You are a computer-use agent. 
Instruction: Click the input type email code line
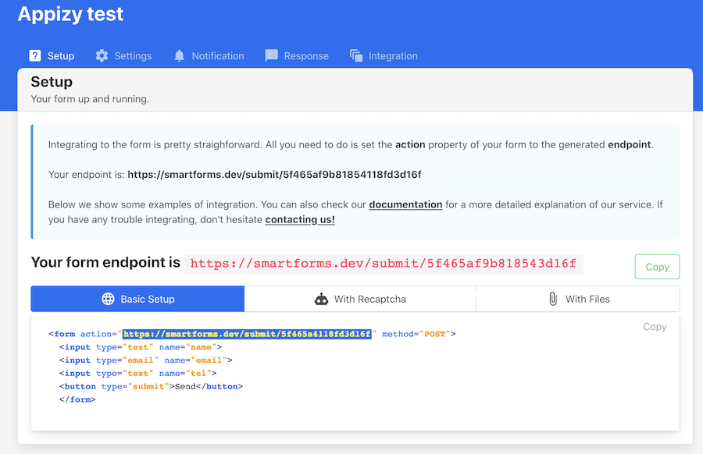[146, 360]
